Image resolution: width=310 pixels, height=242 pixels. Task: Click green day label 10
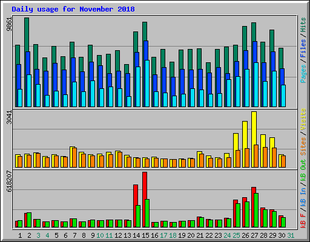[100, 235]
